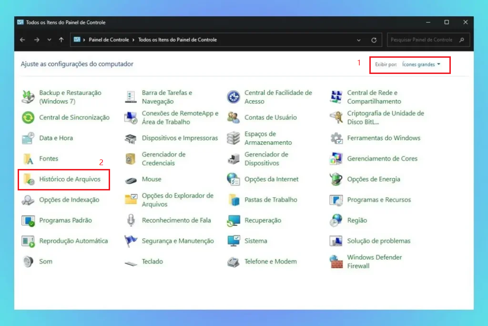
Task: Open the Data e Hora icon
Action: pyautogui.click(x=28, y=138)
